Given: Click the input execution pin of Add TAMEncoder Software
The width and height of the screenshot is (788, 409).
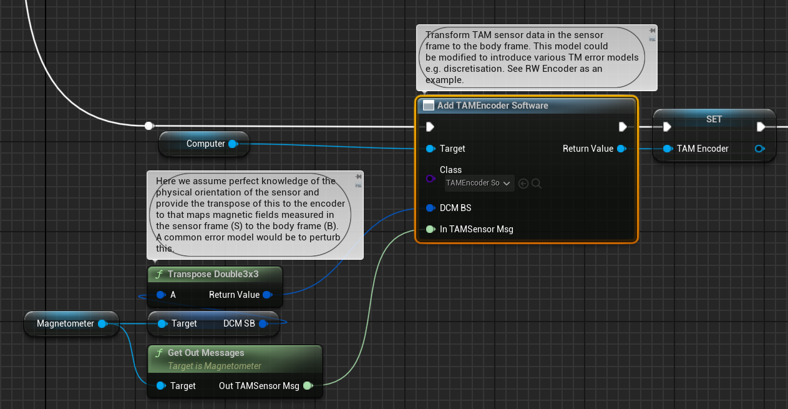Looking at the screenshot, I should tap(430, 127).
